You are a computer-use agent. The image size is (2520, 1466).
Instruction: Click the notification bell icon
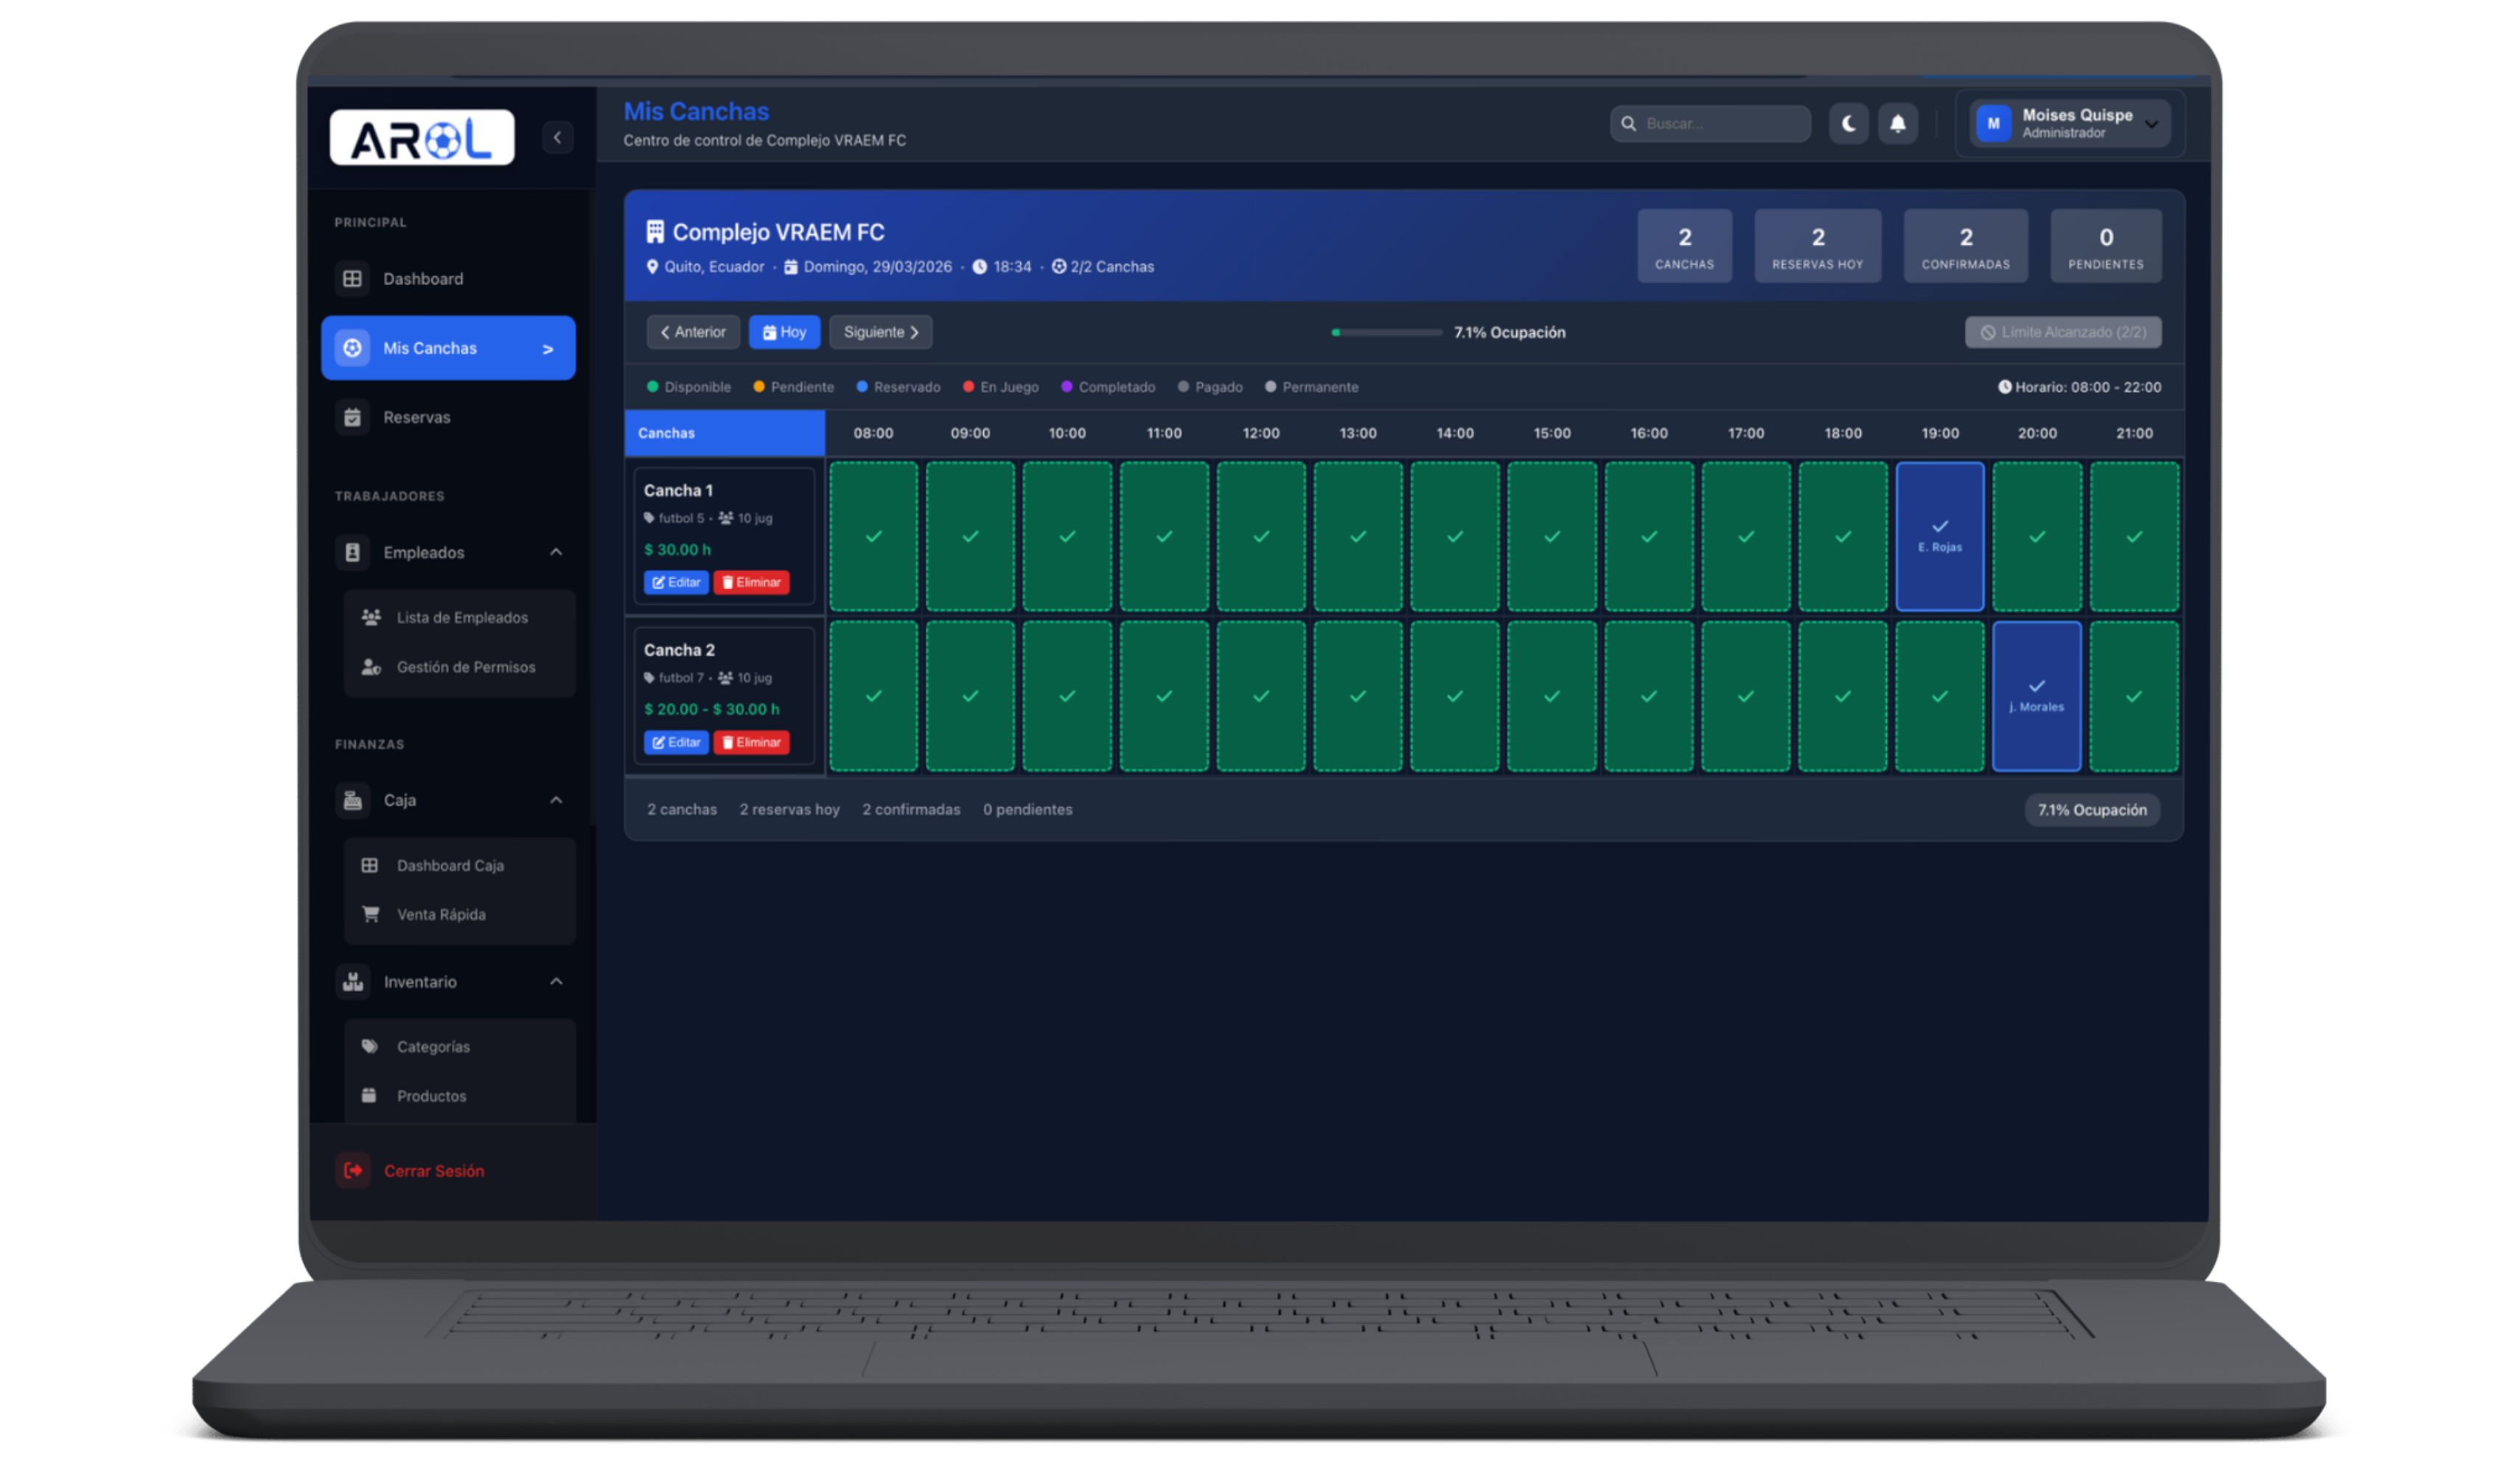click(1898, 123)
